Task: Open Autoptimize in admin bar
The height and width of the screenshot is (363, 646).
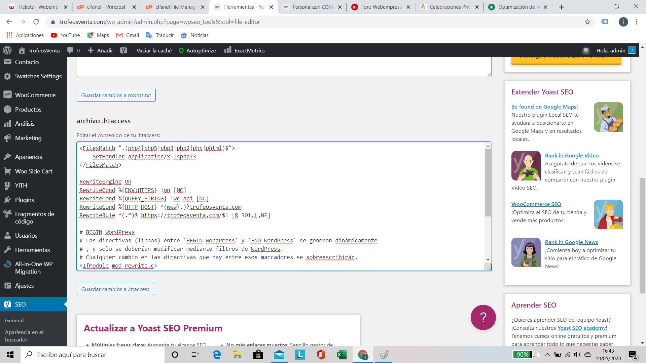Action: 197,50
